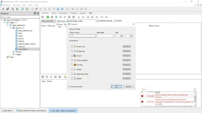Viewport: 202px width, 113px height.
Task: Tick the STRICT checkbox
Action: tap(115, 21)
